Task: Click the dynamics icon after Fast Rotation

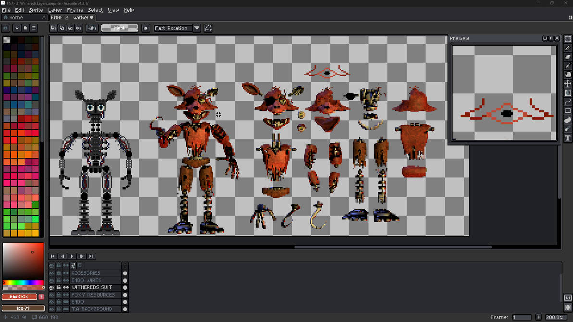Action: tap(208, 28)
